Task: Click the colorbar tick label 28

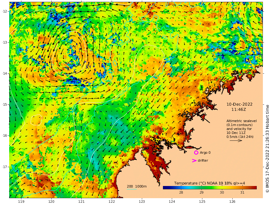Action: pos(181,192)
